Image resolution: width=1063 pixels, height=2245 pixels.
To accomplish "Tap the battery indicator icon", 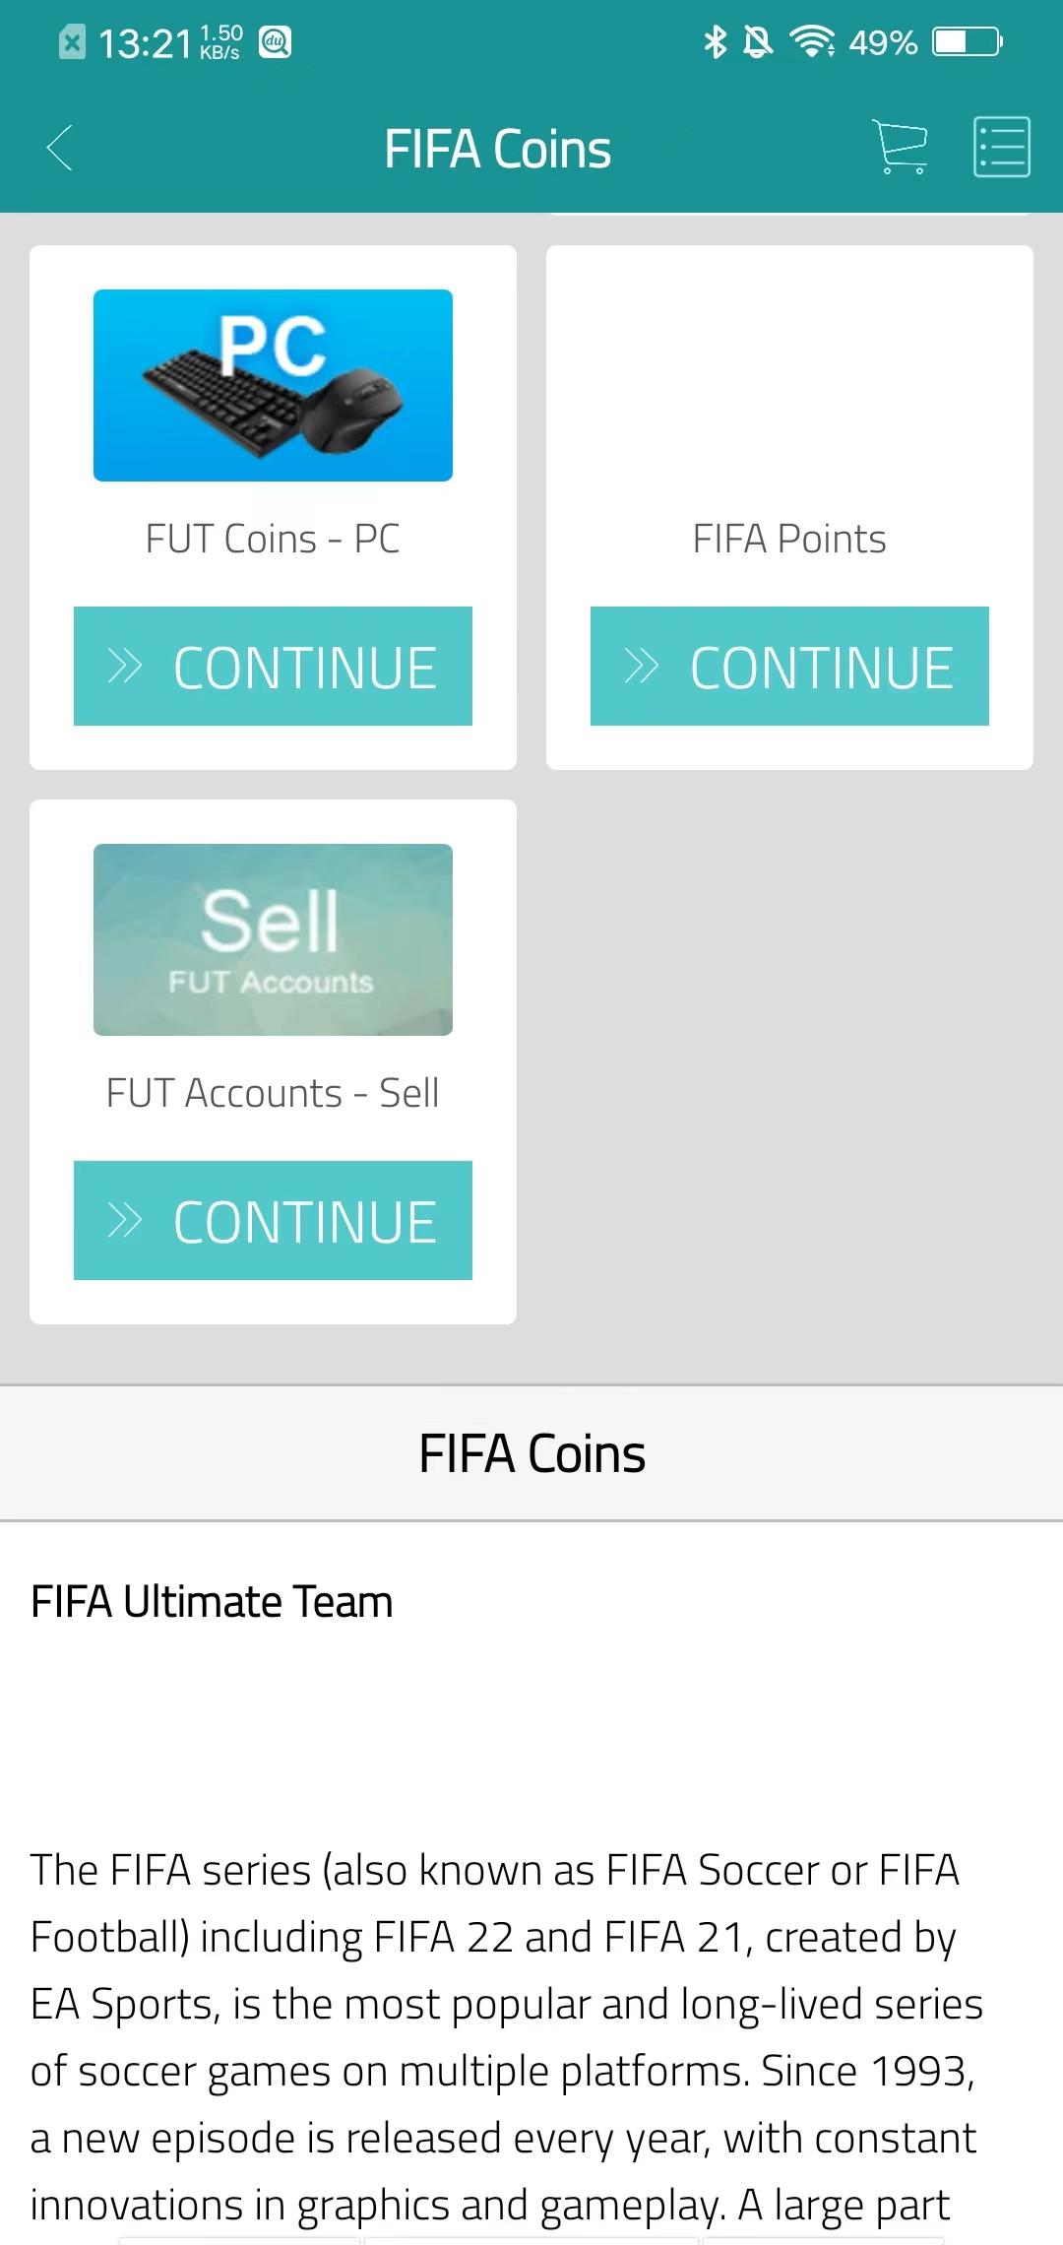I will (968, 41).
